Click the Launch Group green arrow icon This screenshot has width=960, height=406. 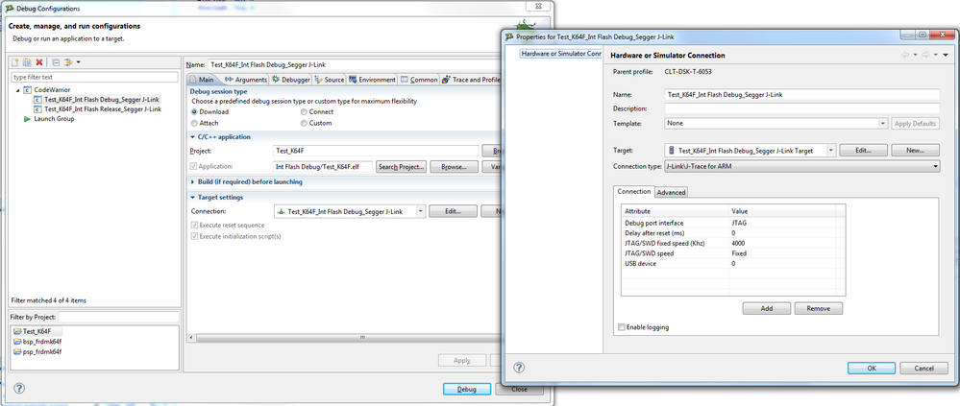click(x=27, y=119)
